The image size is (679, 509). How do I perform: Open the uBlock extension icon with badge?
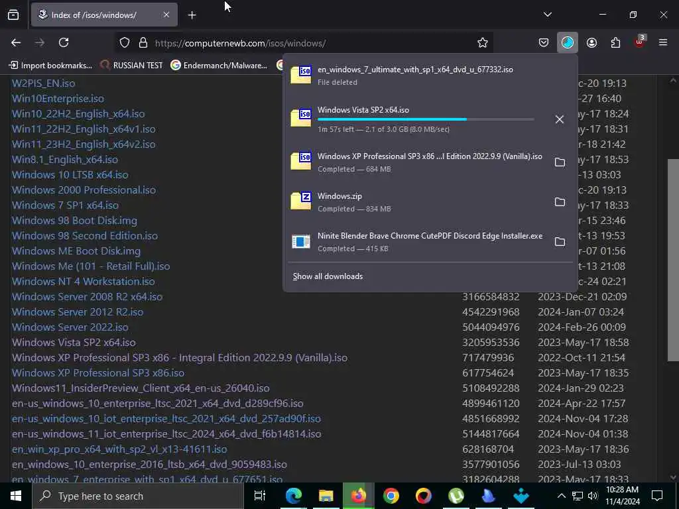640,42
